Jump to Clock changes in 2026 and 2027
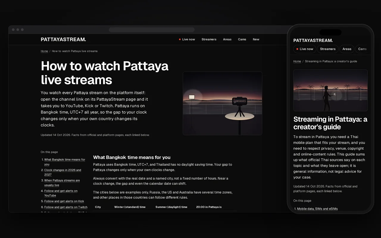Image resolution: width=381 pixels, height=238 pixels. click(63, 172)
